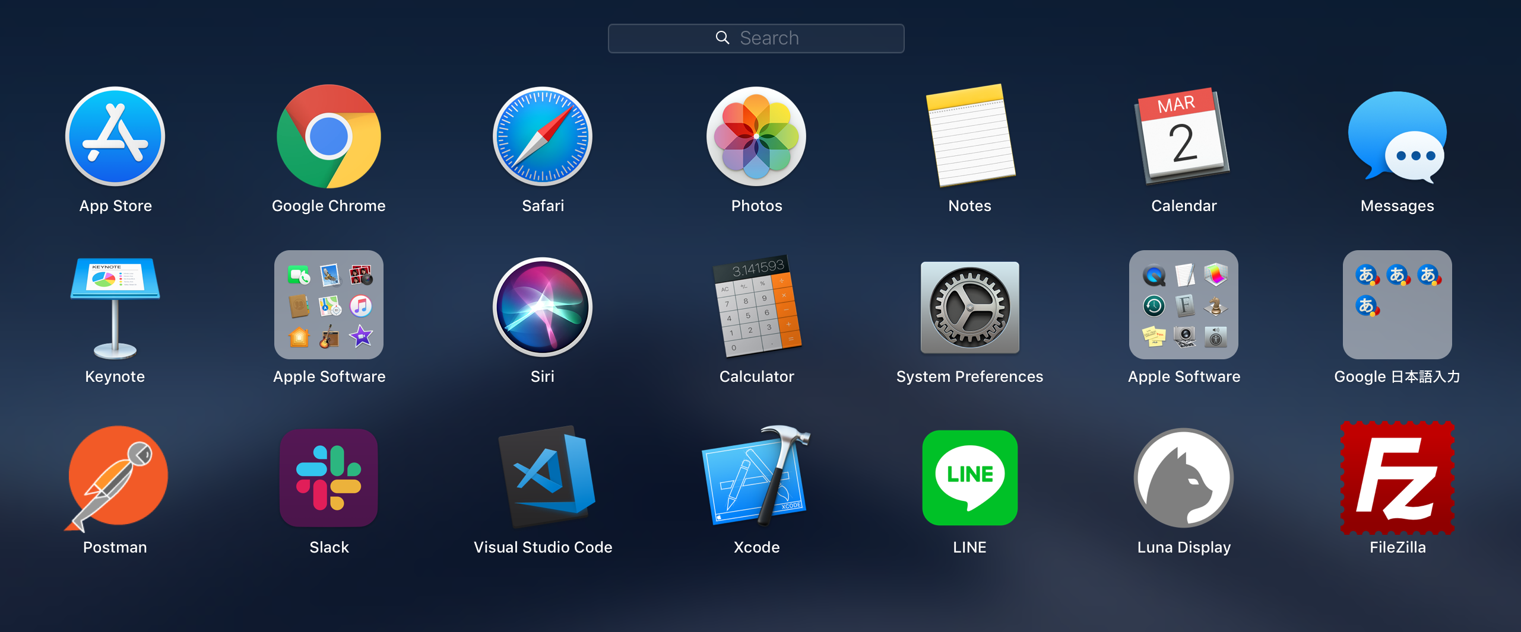
Task: Launch Google Chrome
Action: point(329,136)
